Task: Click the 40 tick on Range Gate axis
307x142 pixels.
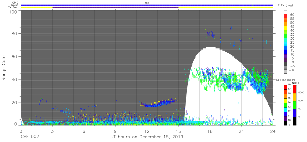Action: pos(14,79)
